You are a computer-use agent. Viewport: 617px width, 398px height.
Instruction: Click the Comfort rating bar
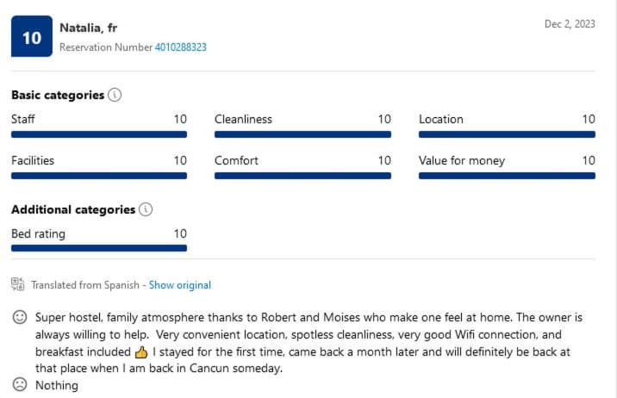pos(302,176)
